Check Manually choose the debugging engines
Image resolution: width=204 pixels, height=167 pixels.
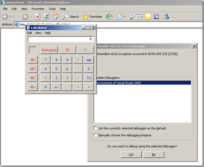pyautogui.click(x=95, y=135)
